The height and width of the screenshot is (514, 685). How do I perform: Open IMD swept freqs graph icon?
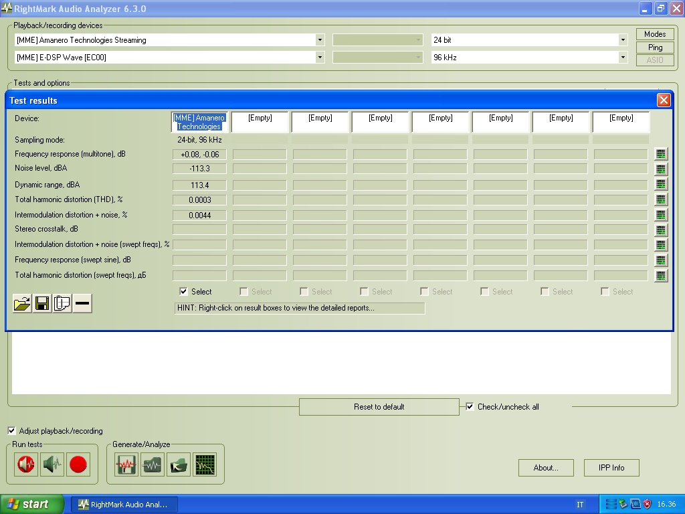660,245
